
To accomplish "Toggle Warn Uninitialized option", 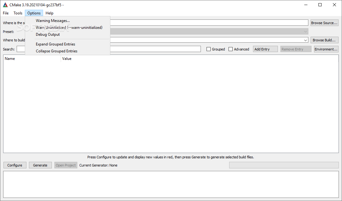I will point(68,28).
